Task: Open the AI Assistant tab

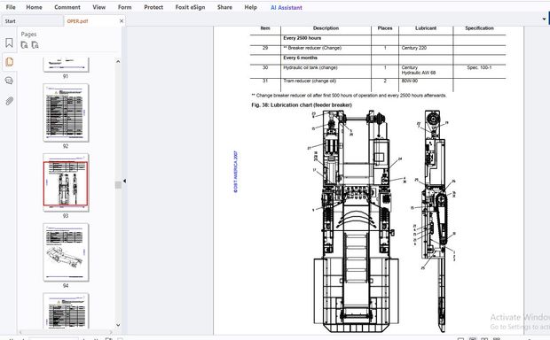Action: tap(287, 7)
